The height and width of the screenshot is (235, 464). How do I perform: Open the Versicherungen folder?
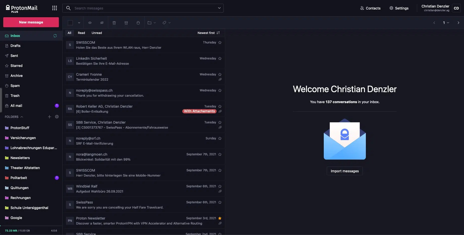point(31,138)
